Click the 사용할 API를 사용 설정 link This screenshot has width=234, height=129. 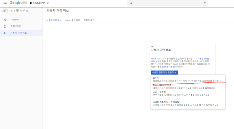click(203, 59)
